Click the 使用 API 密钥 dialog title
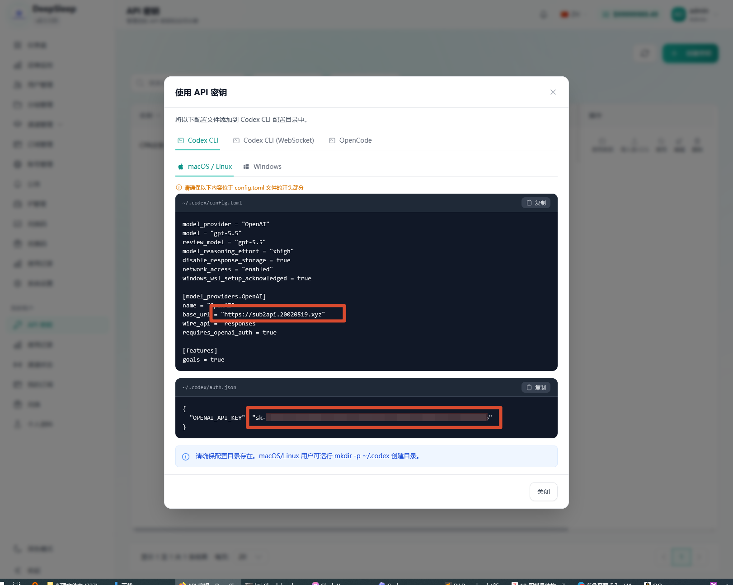 coord(201,93)
